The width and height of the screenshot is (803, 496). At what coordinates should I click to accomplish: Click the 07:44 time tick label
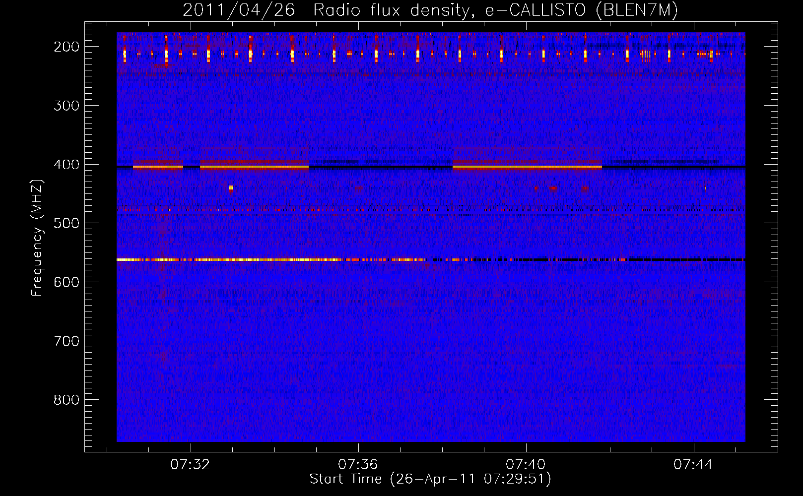(693, 465)
